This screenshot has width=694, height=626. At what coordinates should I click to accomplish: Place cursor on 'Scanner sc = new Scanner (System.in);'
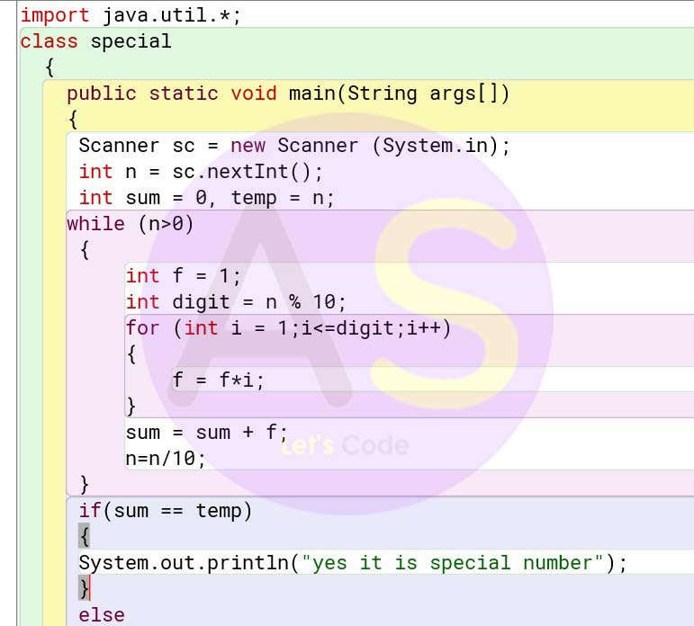(x=294, y=146)
